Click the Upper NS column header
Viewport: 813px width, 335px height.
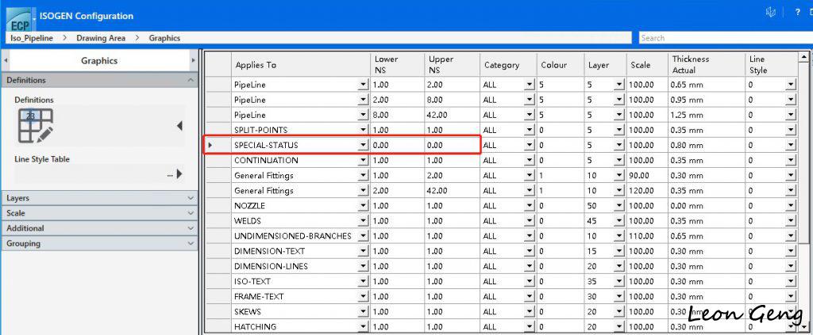(x=452, y=65)
